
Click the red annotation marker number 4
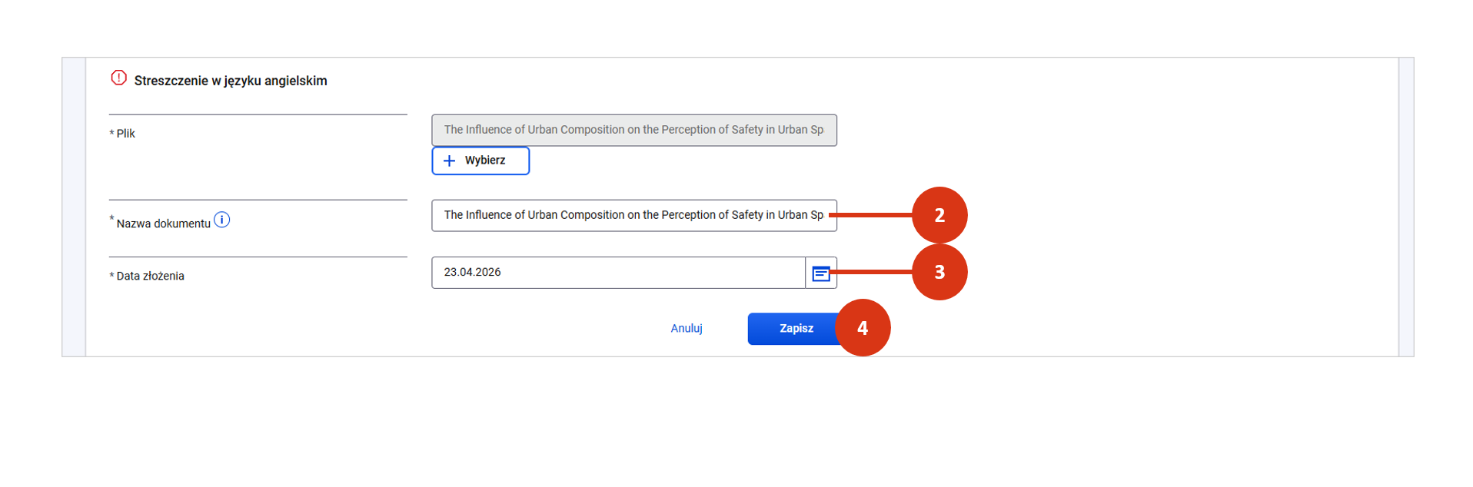coord(862,328)
